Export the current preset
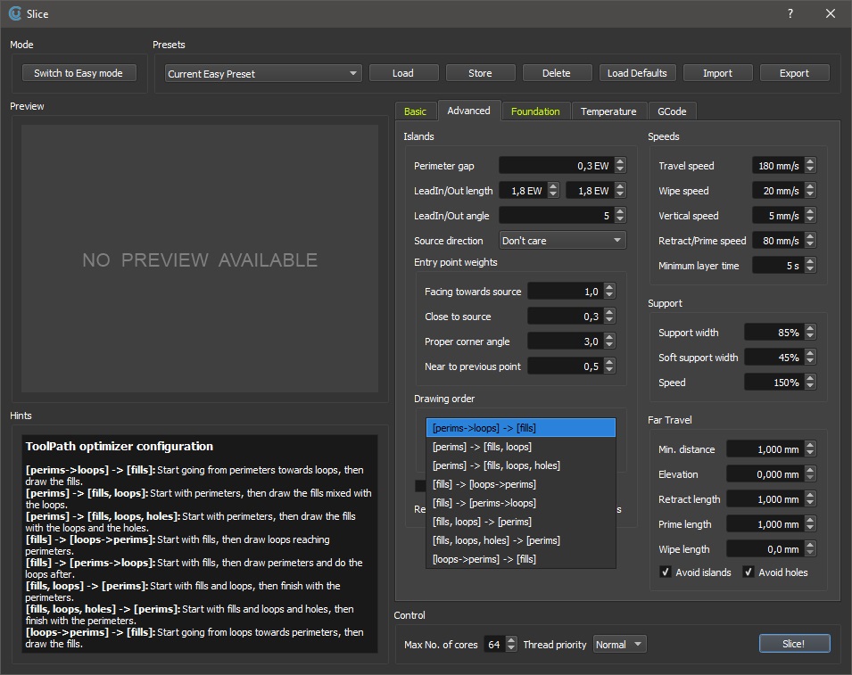 (x=794, y=73)
